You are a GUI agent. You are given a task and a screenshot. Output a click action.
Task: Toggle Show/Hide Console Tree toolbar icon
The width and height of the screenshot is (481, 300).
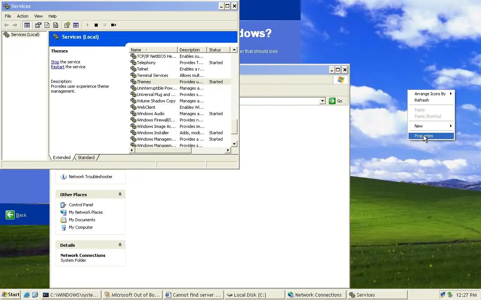[x=27, y=25]
